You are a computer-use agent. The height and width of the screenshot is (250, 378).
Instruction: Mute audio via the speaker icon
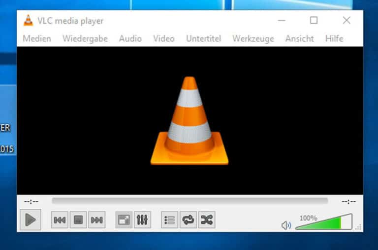click(x=286, y=225)
